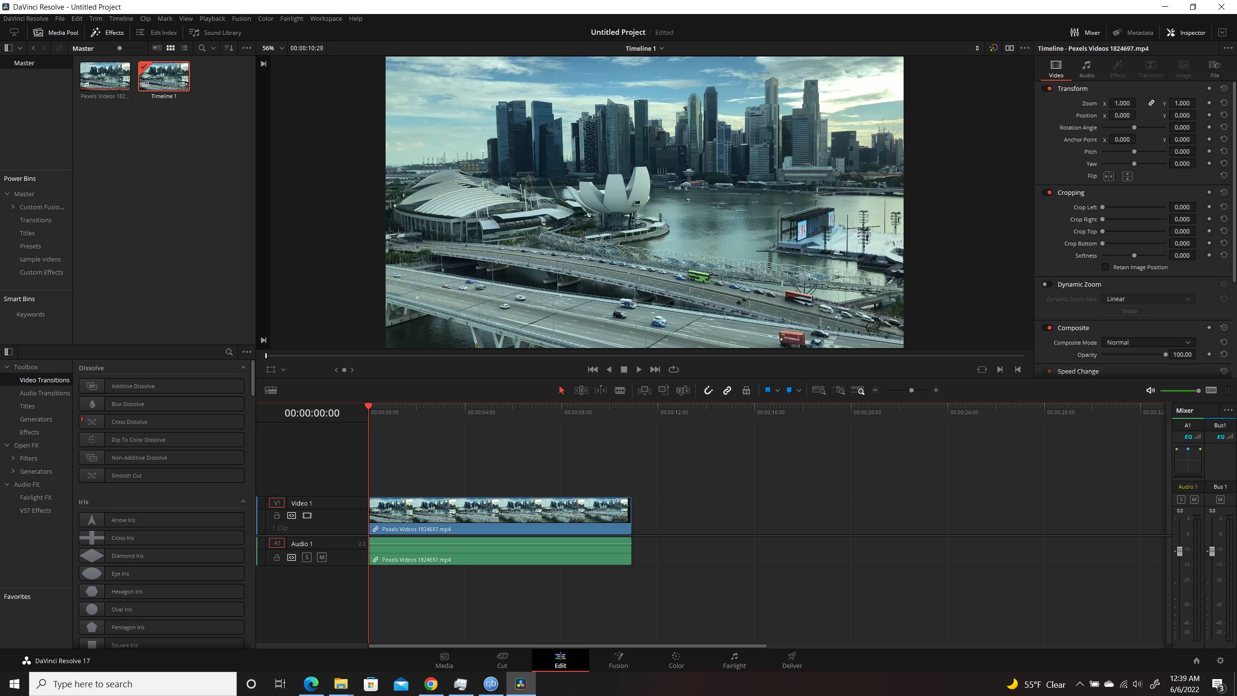
Task: Switch to Inspector File tab
Action: pyautogui.click(x=1214, y=69)
